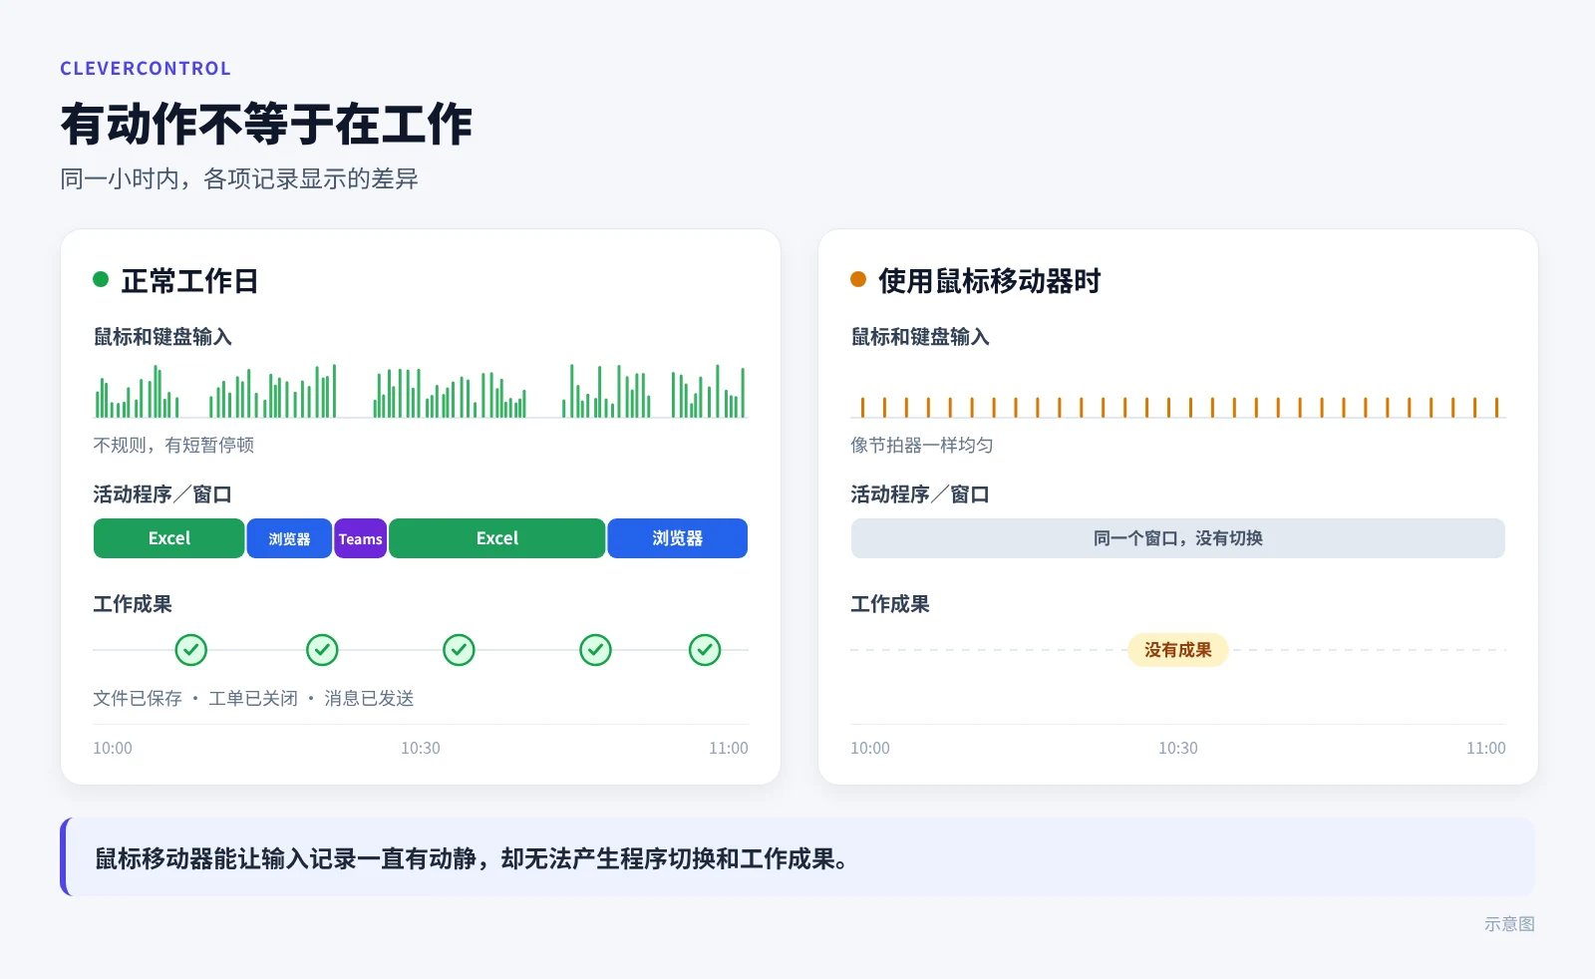Click the 像节拍器一样均匀 caption
This screenshot has width=1595, height=979.
(921, 445)
